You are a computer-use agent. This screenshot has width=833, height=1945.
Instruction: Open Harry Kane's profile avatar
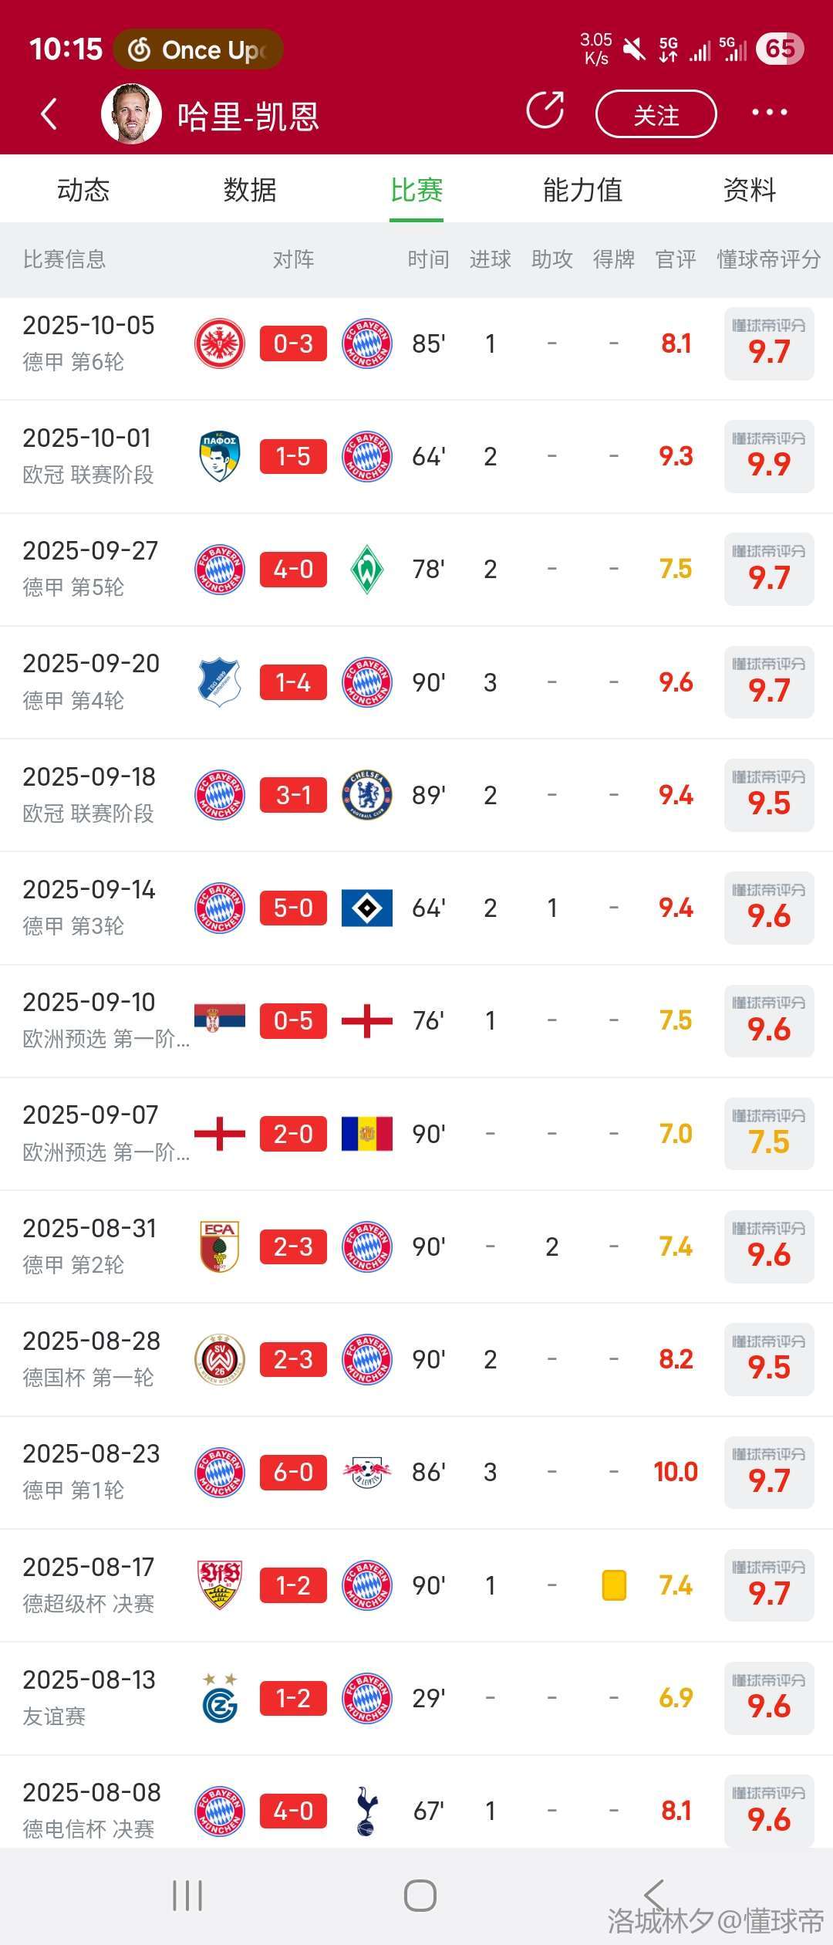pos(131,114)
